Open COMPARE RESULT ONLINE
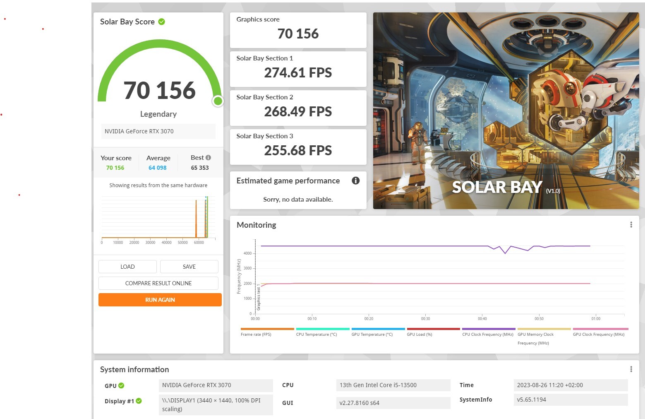This screenshot has height=419, width=645. click(x=158, y=283)
